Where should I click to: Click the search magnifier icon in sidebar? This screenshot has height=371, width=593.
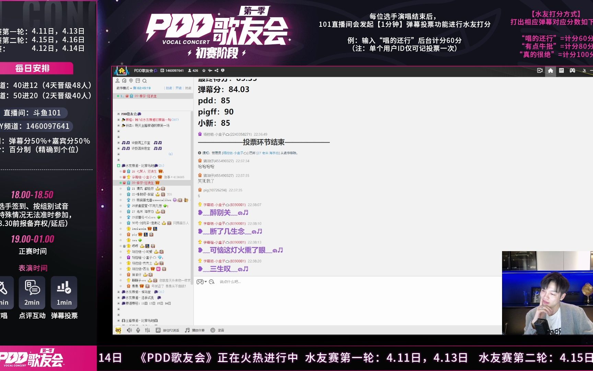tap(144, 81)
